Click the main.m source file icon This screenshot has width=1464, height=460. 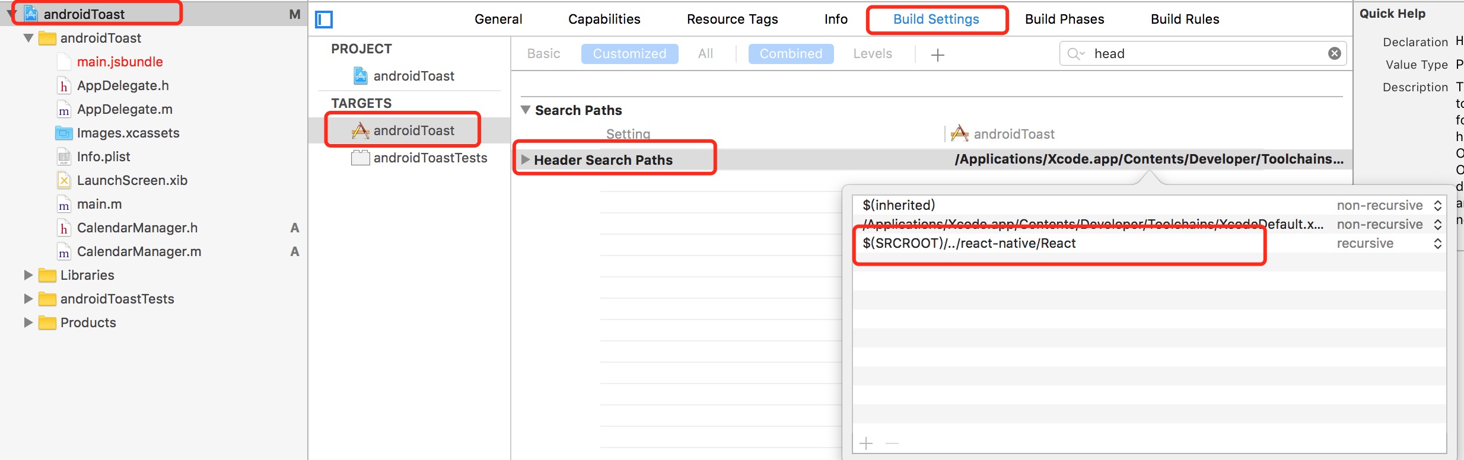[x=63, y=205]
